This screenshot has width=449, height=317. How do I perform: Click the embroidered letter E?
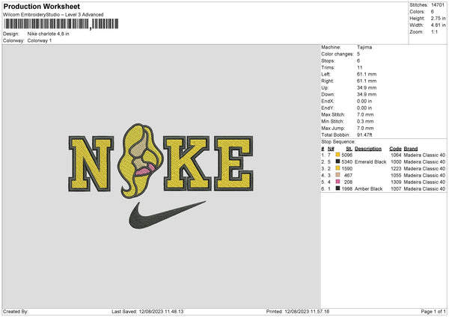click(233, 164)
